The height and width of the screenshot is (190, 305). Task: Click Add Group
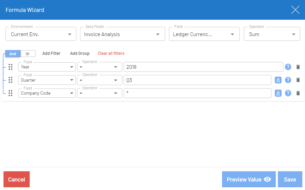pos(80,53)
